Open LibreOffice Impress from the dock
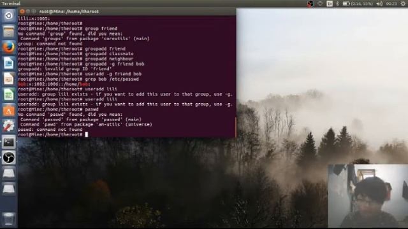 click(x=8, y=79)
